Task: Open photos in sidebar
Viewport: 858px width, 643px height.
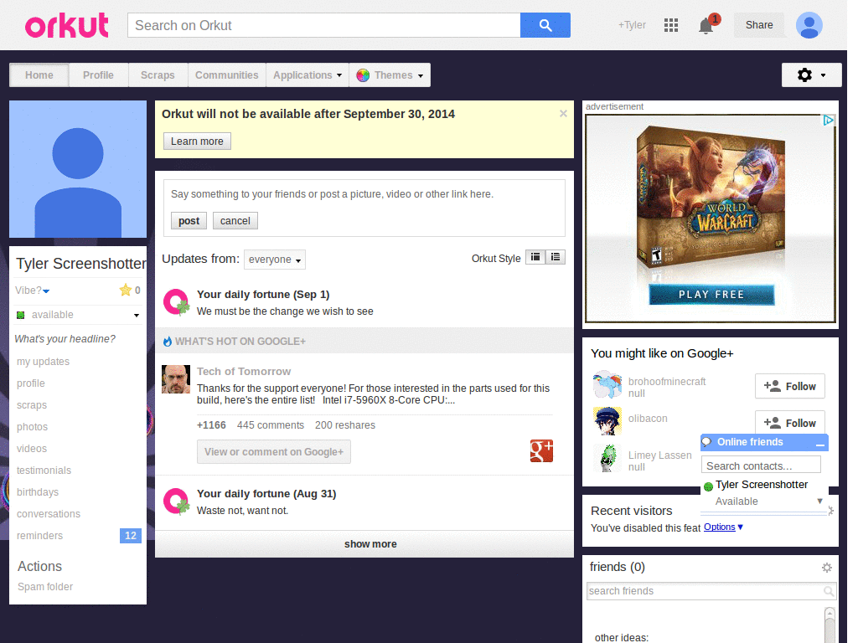Action: coord(33,426)
